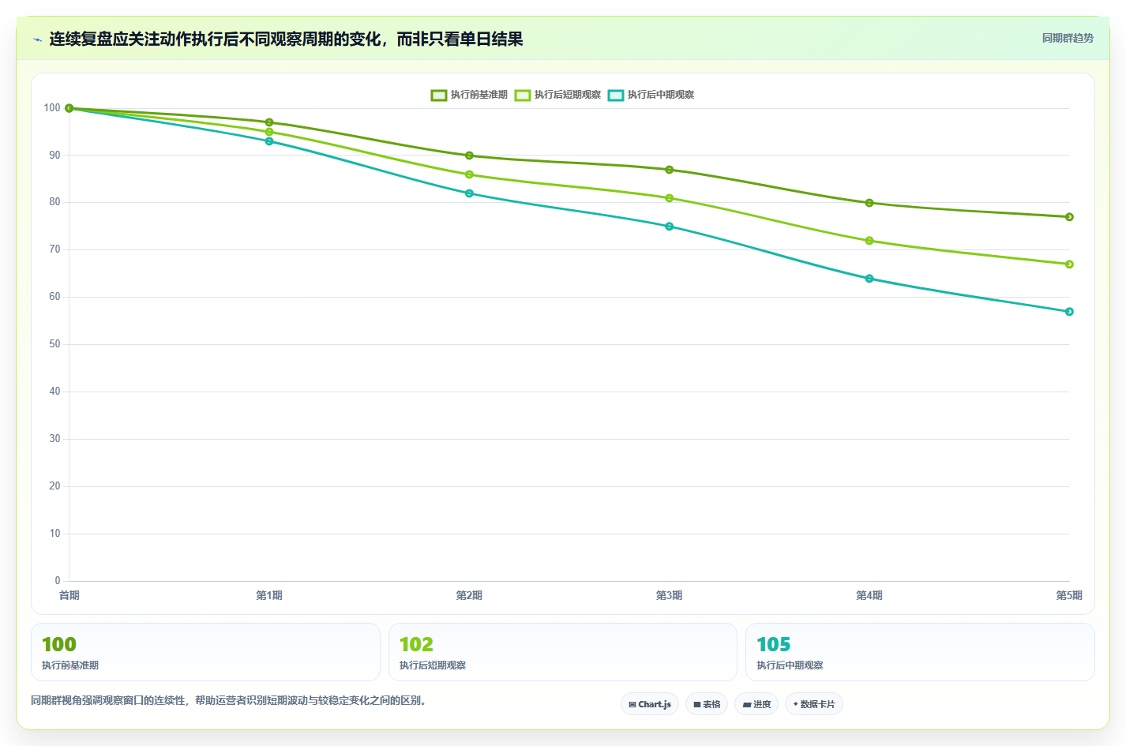Click the dark green data point at 第2期
This screenshot has height=746, width=1126.
[x=469, y=156]
